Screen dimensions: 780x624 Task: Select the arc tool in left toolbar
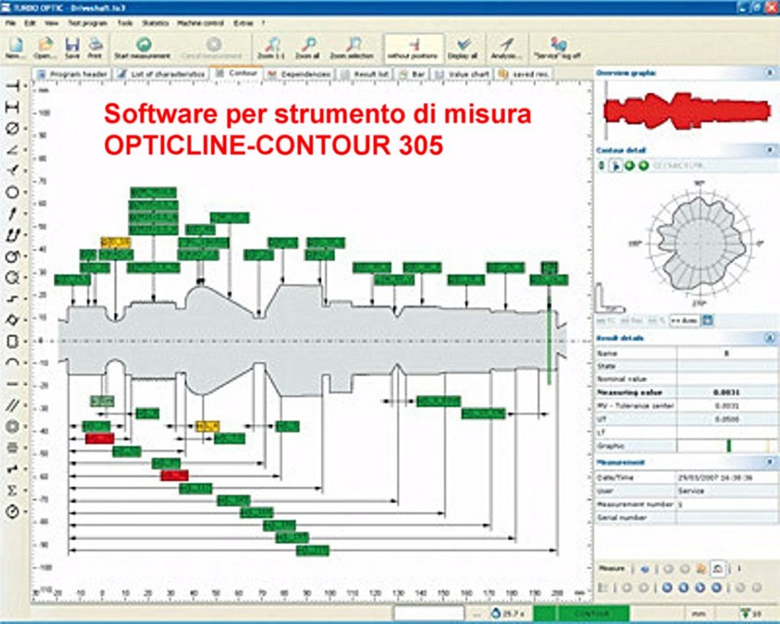point(12,363)
